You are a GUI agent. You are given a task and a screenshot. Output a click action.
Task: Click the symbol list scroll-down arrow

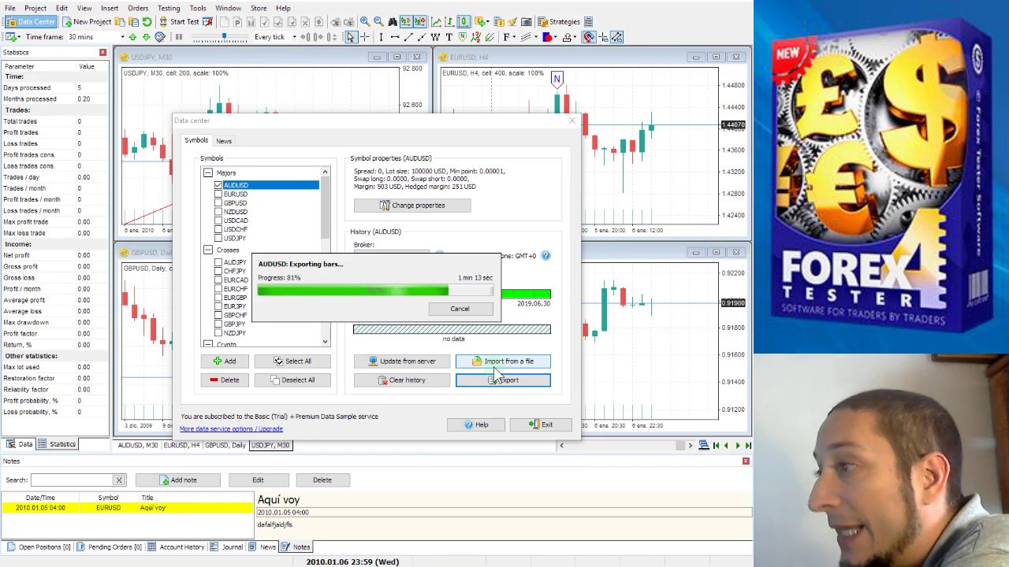(325, 341)
